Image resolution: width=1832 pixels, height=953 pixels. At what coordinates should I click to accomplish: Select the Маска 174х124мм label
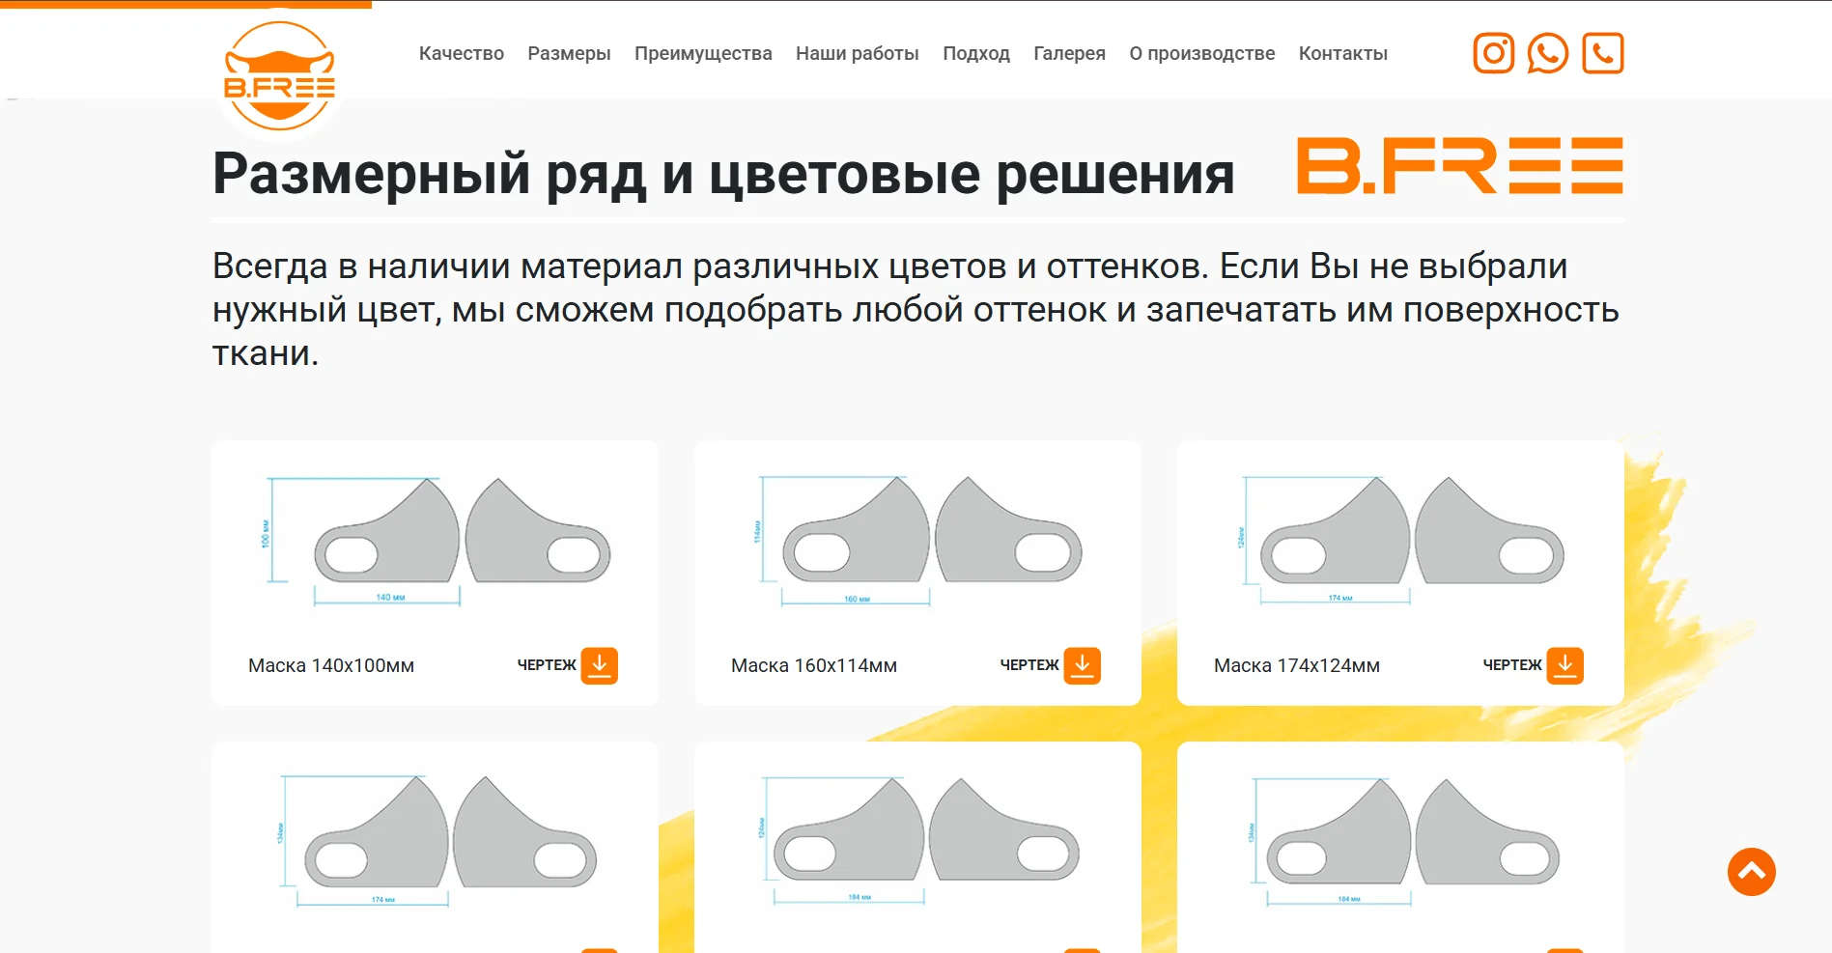click(x=1297, y=665)
